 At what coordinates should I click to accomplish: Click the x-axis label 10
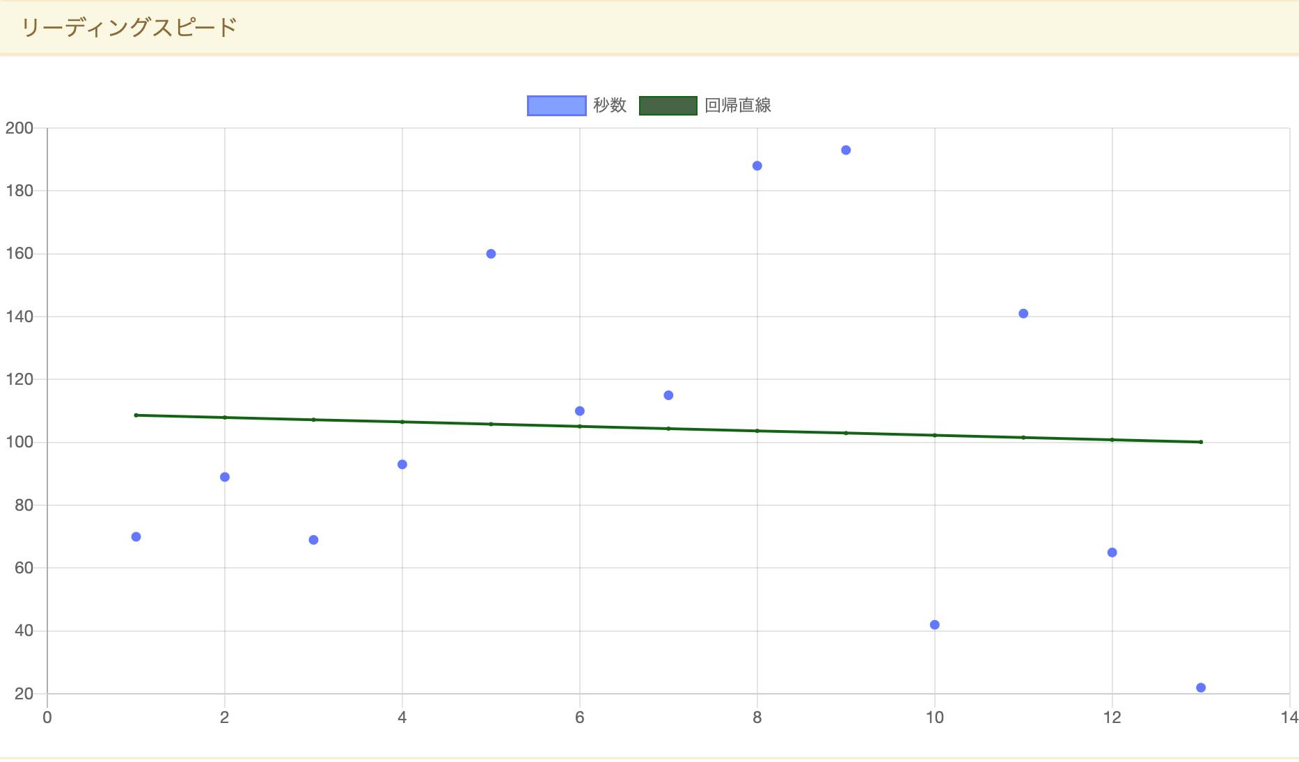(935, 717)
